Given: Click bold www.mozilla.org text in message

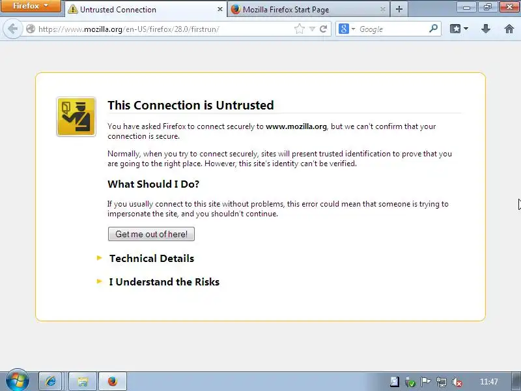Looking at the screenshot, I should click(x=296, y=126).
